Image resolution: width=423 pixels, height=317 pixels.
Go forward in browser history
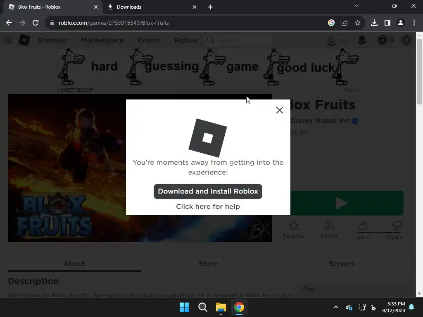click(x=22, y=23)
